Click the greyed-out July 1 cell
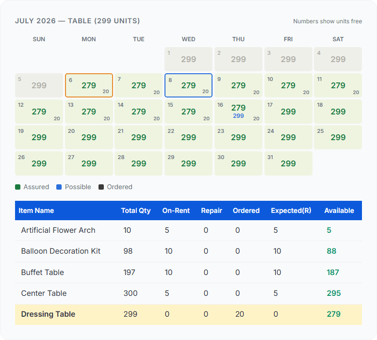Viewport: 377px width, 340px height. (188, 59)
